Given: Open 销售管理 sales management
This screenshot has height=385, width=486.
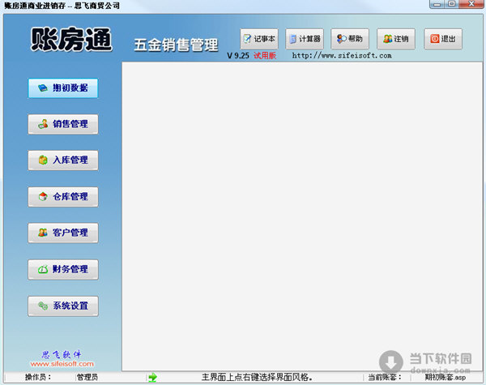Looking at the screenshot, I should point(63,124).
